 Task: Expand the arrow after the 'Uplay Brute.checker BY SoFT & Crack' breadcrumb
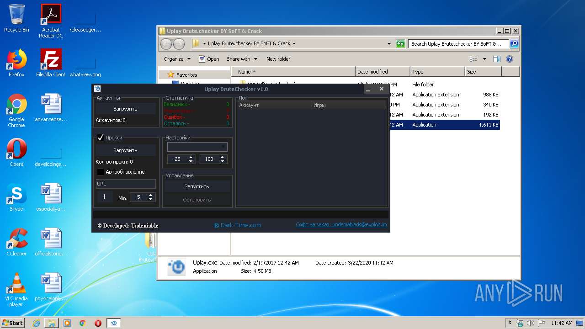point(294,44)
